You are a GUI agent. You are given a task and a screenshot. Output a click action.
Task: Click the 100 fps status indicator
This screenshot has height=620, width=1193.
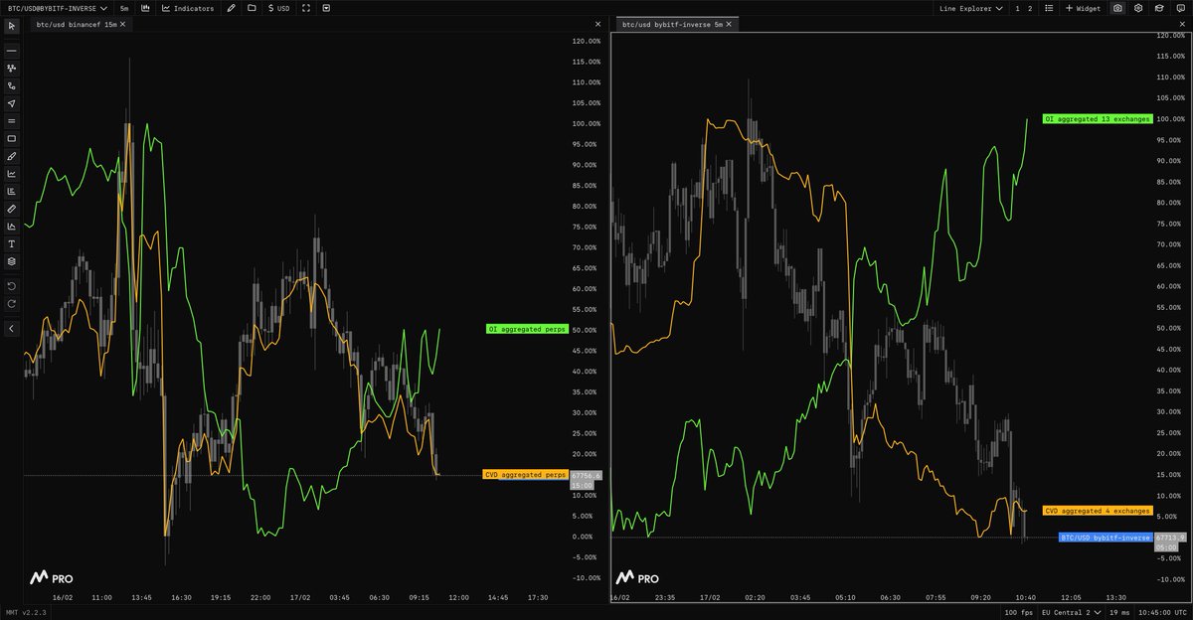pyautogui.click(x=1018, y=612)
